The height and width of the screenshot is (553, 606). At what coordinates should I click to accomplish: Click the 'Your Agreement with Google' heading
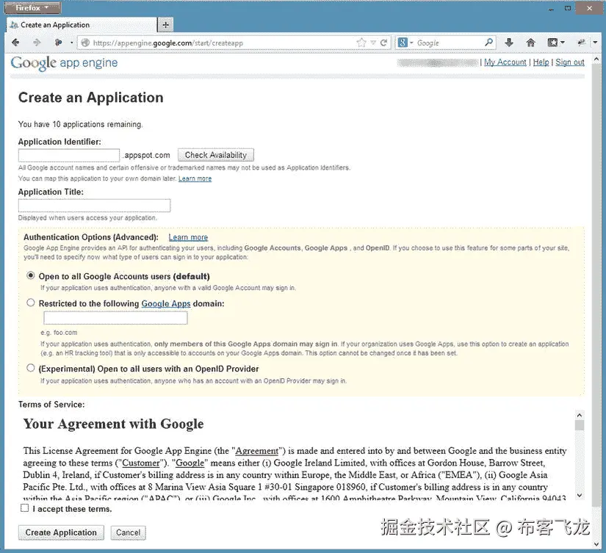[113, 424]
